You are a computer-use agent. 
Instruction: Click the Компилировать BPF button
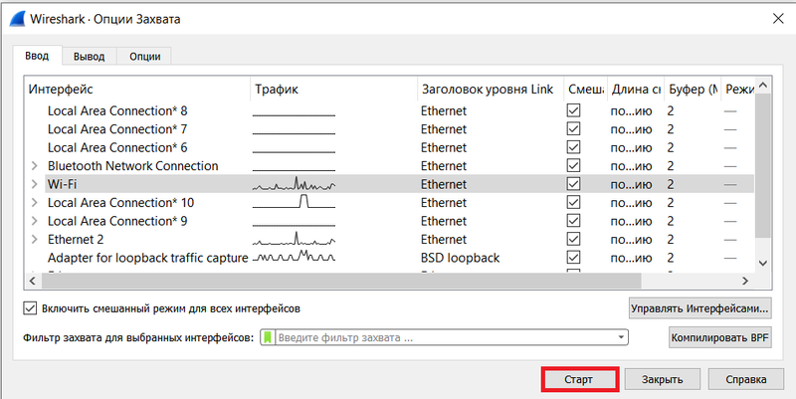tap(720, 338)
